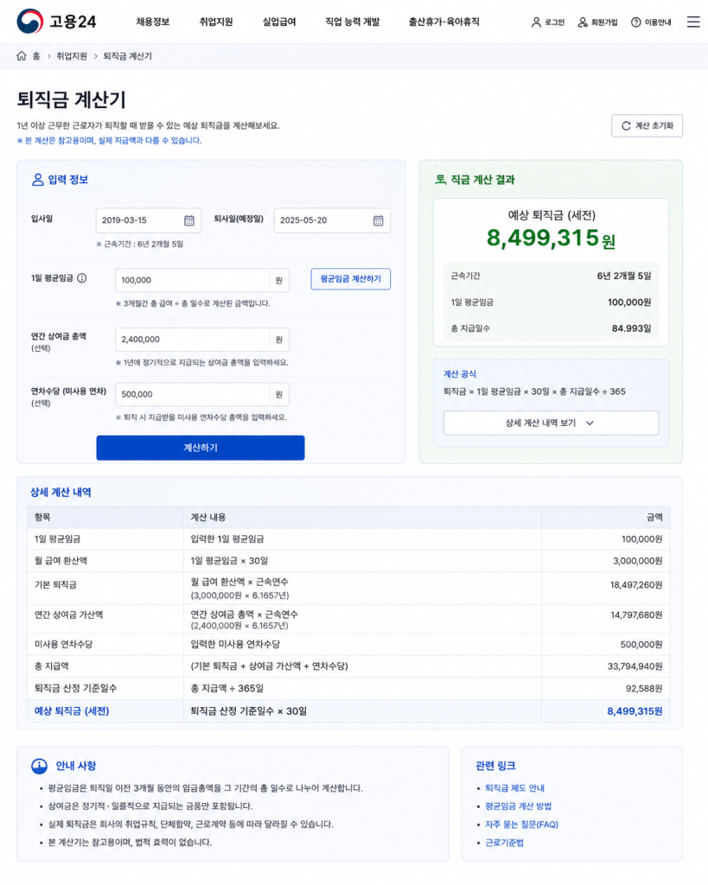
Task: Click 예상 퇴직금 (세전) table row label
Action: [72, 711]
